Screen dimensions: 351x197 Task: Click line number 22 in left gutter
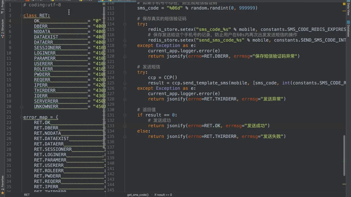[x=9, y=117]
